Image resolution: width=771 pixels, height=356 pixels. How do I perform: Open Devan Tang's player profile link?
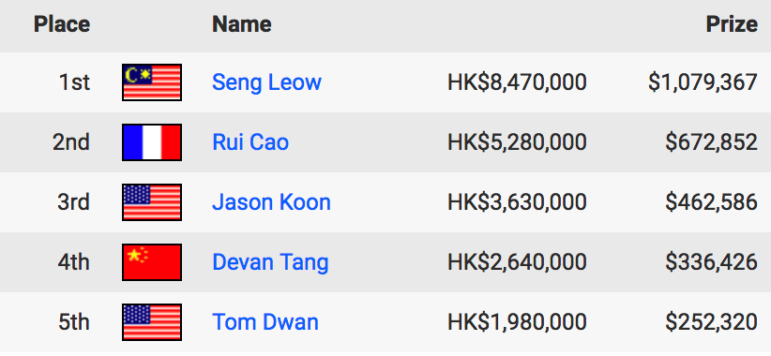[270, 262]
